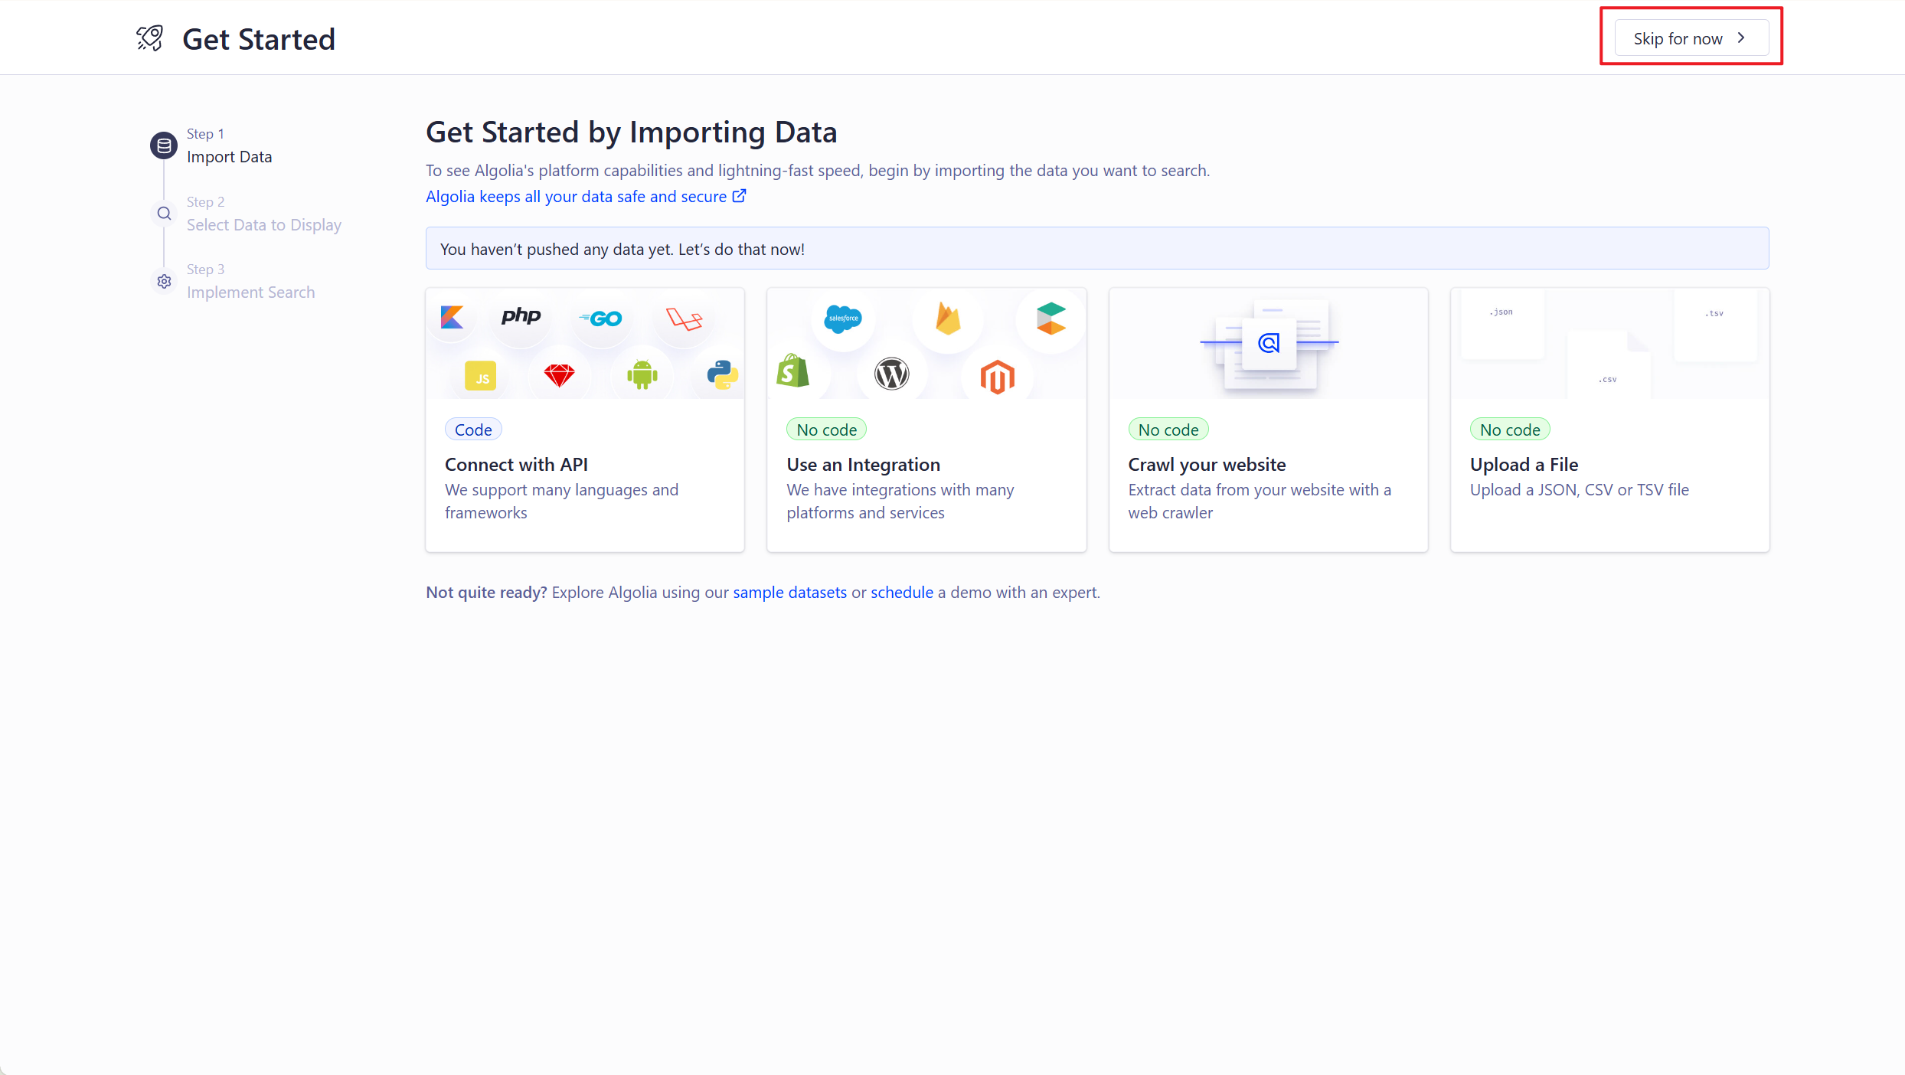1905x1075 pixels.
Task: Choose the Upload a File card
Action: [x=1609, y=420]
